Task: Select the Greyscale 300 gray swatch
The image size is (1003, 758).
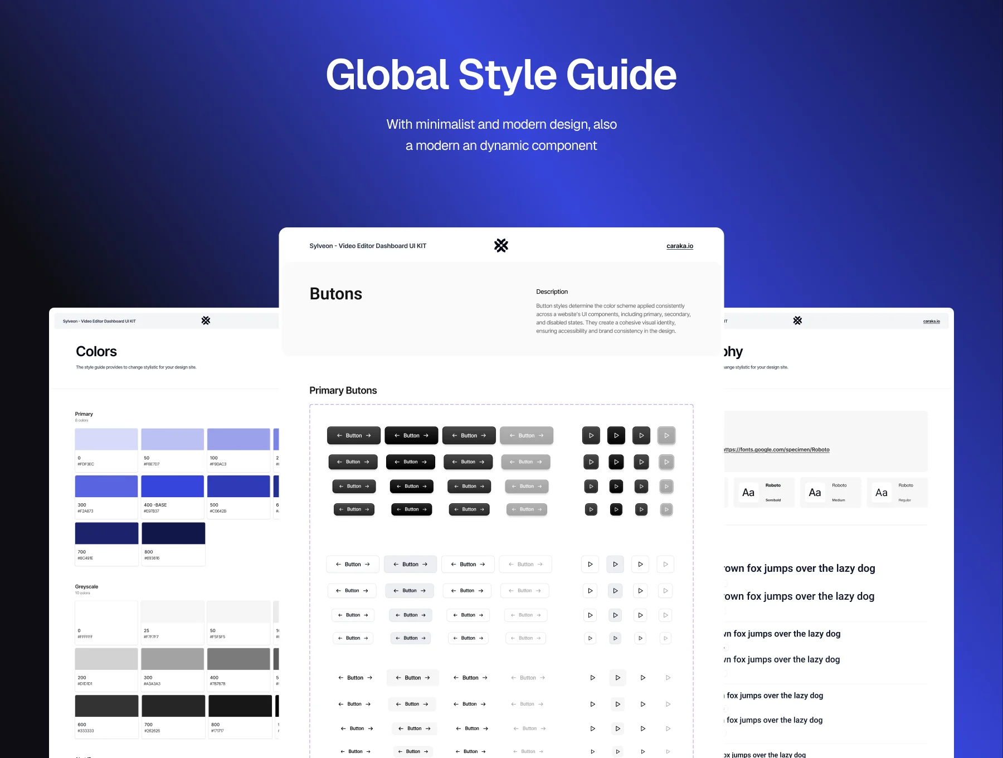Action: point(172,669)
